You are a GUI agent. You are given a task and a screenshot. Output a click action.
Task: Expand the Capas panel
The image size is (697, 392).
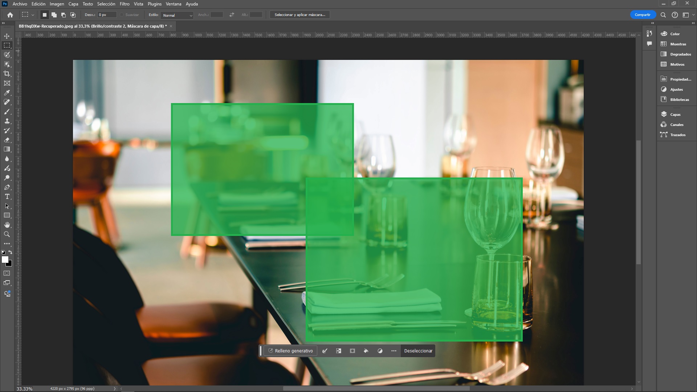click(675, 114)
